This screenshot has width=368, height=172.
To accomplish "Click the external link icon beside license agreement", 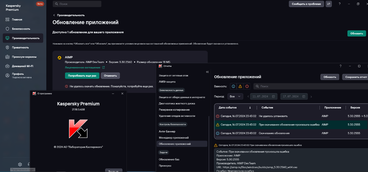I will [x=103, y=67].
